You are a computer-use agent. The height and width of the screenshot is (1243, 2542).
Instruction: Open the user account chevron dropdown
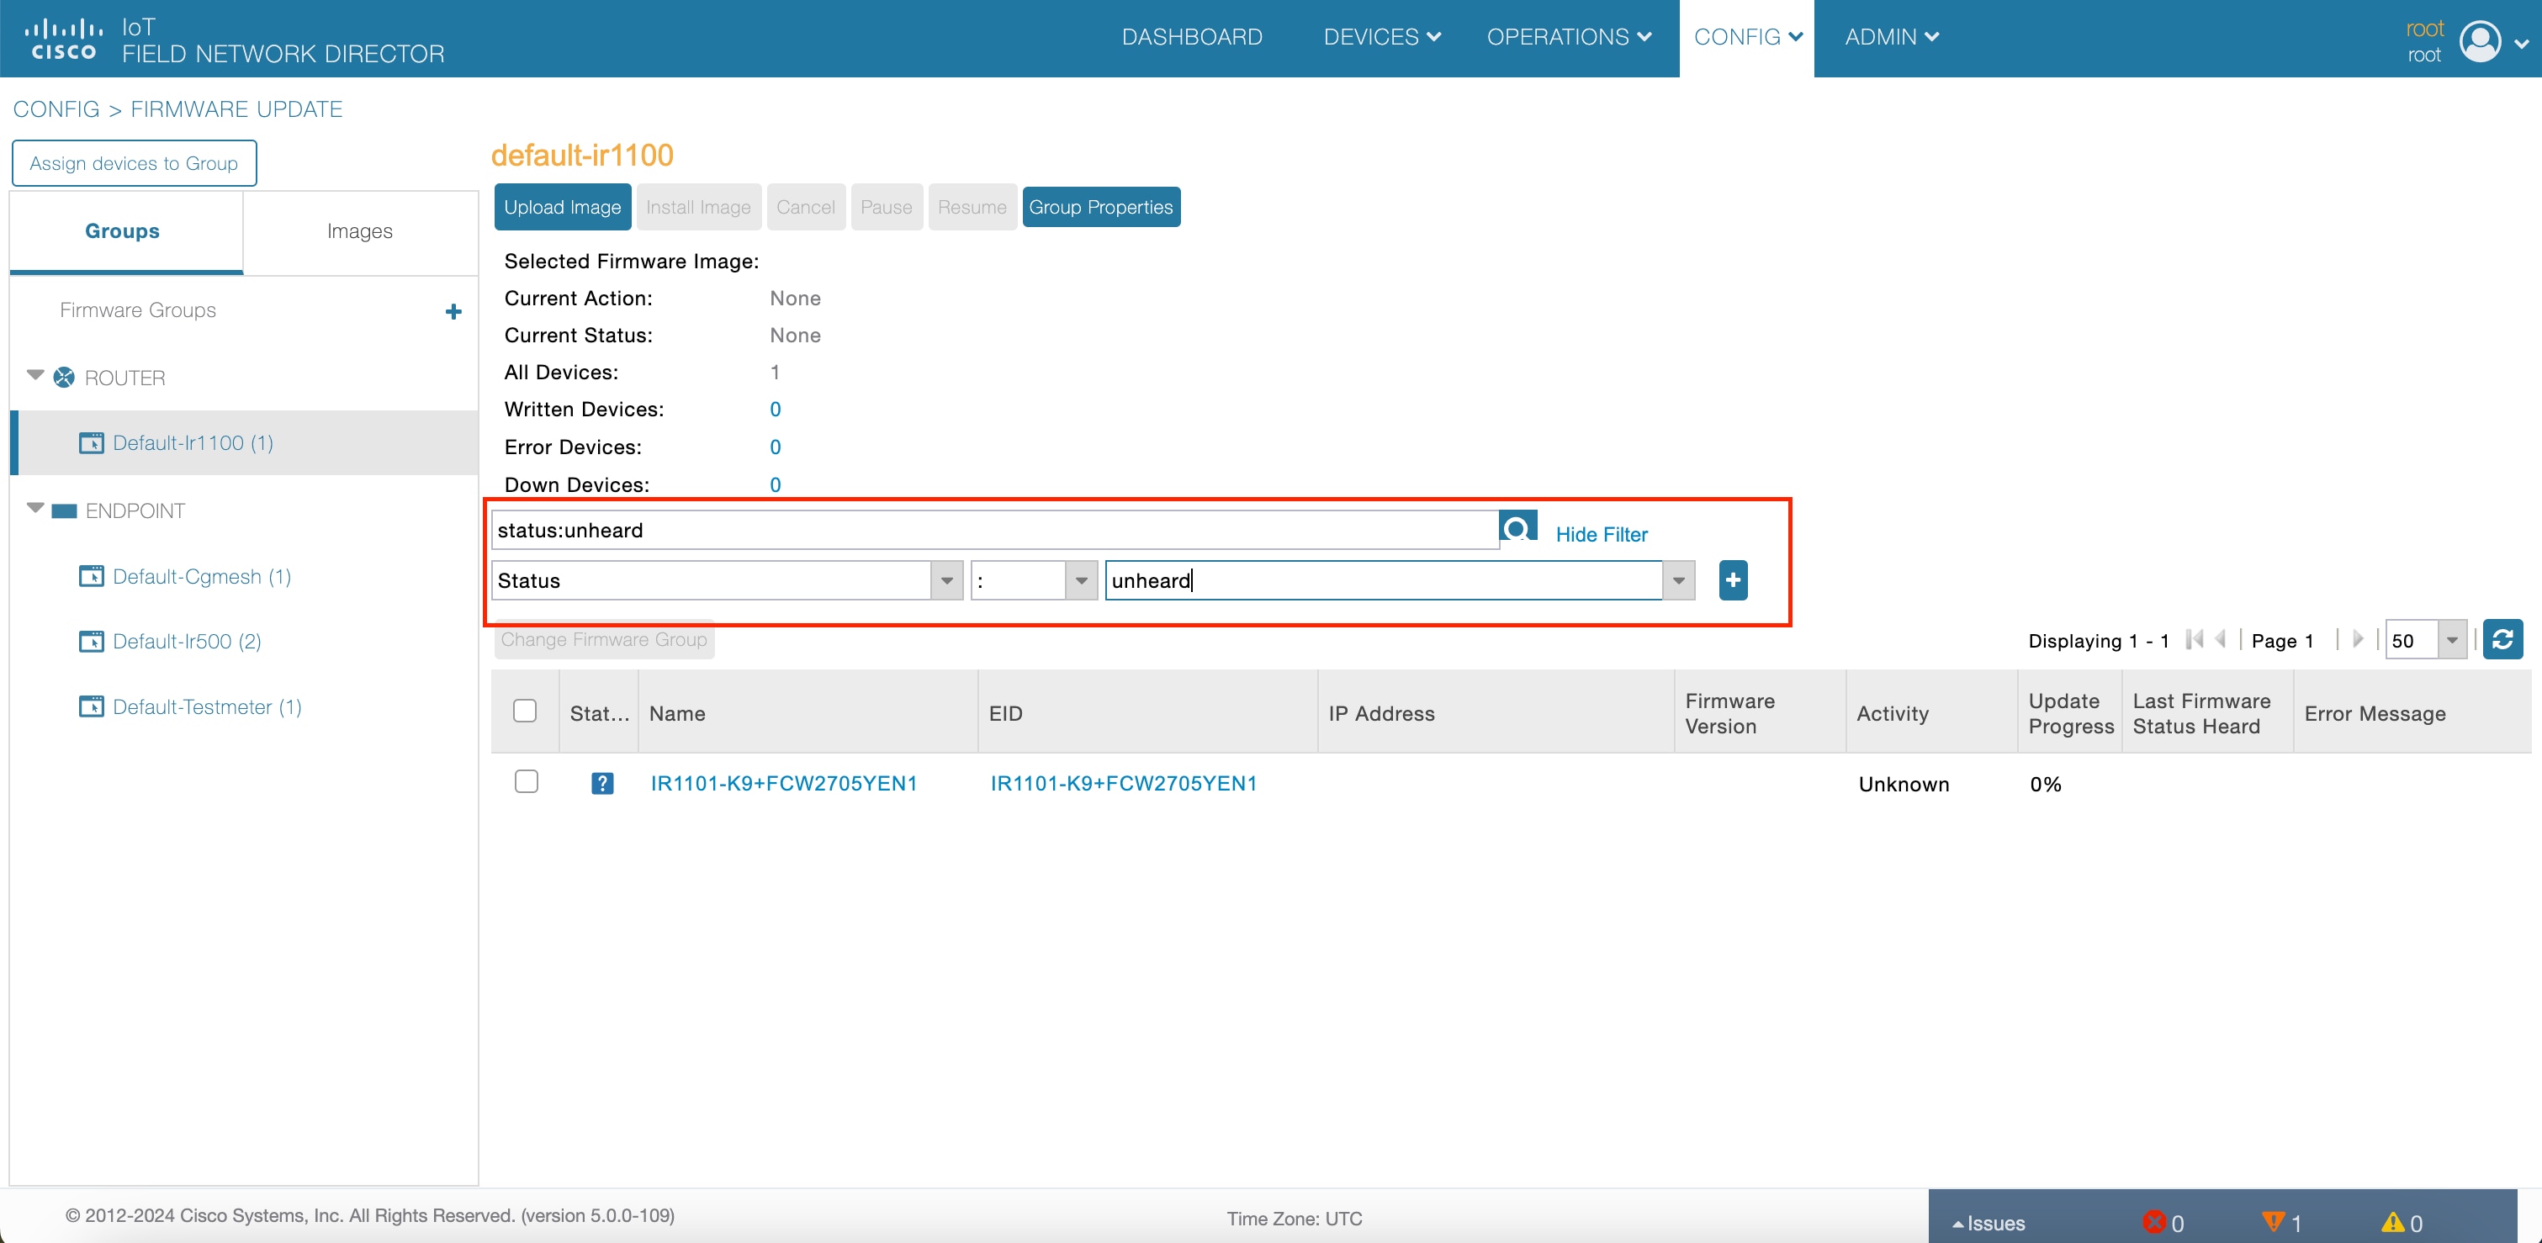2520,44
